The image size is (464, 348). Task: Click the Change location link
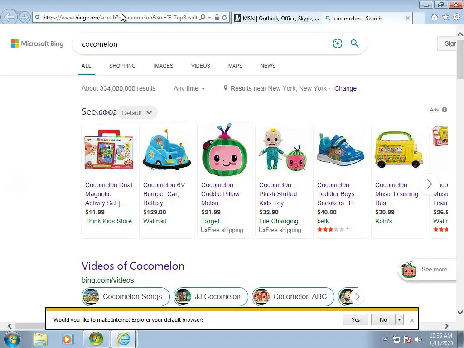(x=345, y=88)
